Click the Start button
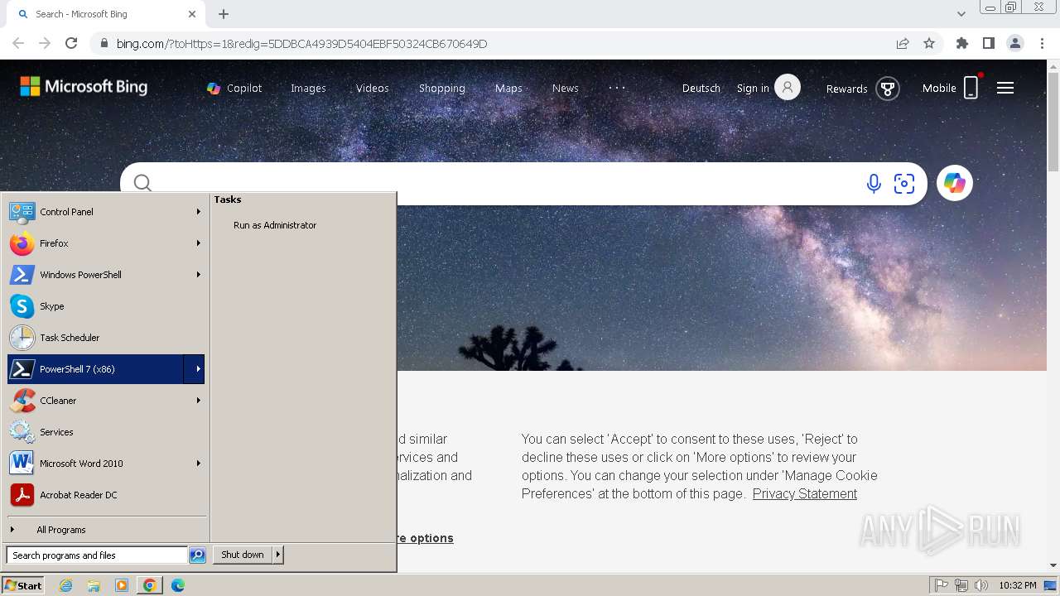Viewport: 1060px width, 596px height. coord(23,585)
